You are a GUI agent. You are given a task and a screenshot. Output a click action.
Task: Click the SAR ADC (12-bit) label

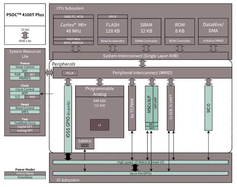(x=100, y=103)
